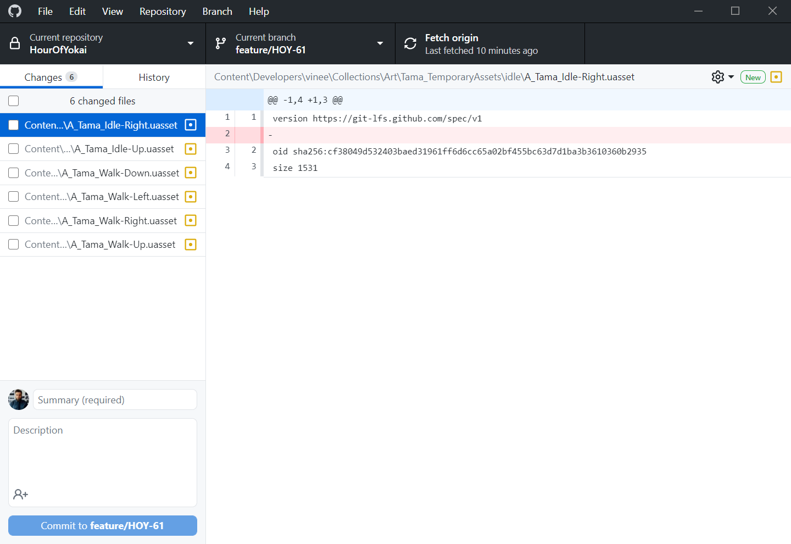This screenshot has height=544, width=791.
Task: Select the A_Tama_Idle-Right.uasset file row
Action: (103, 125)
